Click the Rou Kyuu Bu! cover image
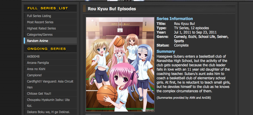This screenshot has height=115, width=253. (120, 64)
